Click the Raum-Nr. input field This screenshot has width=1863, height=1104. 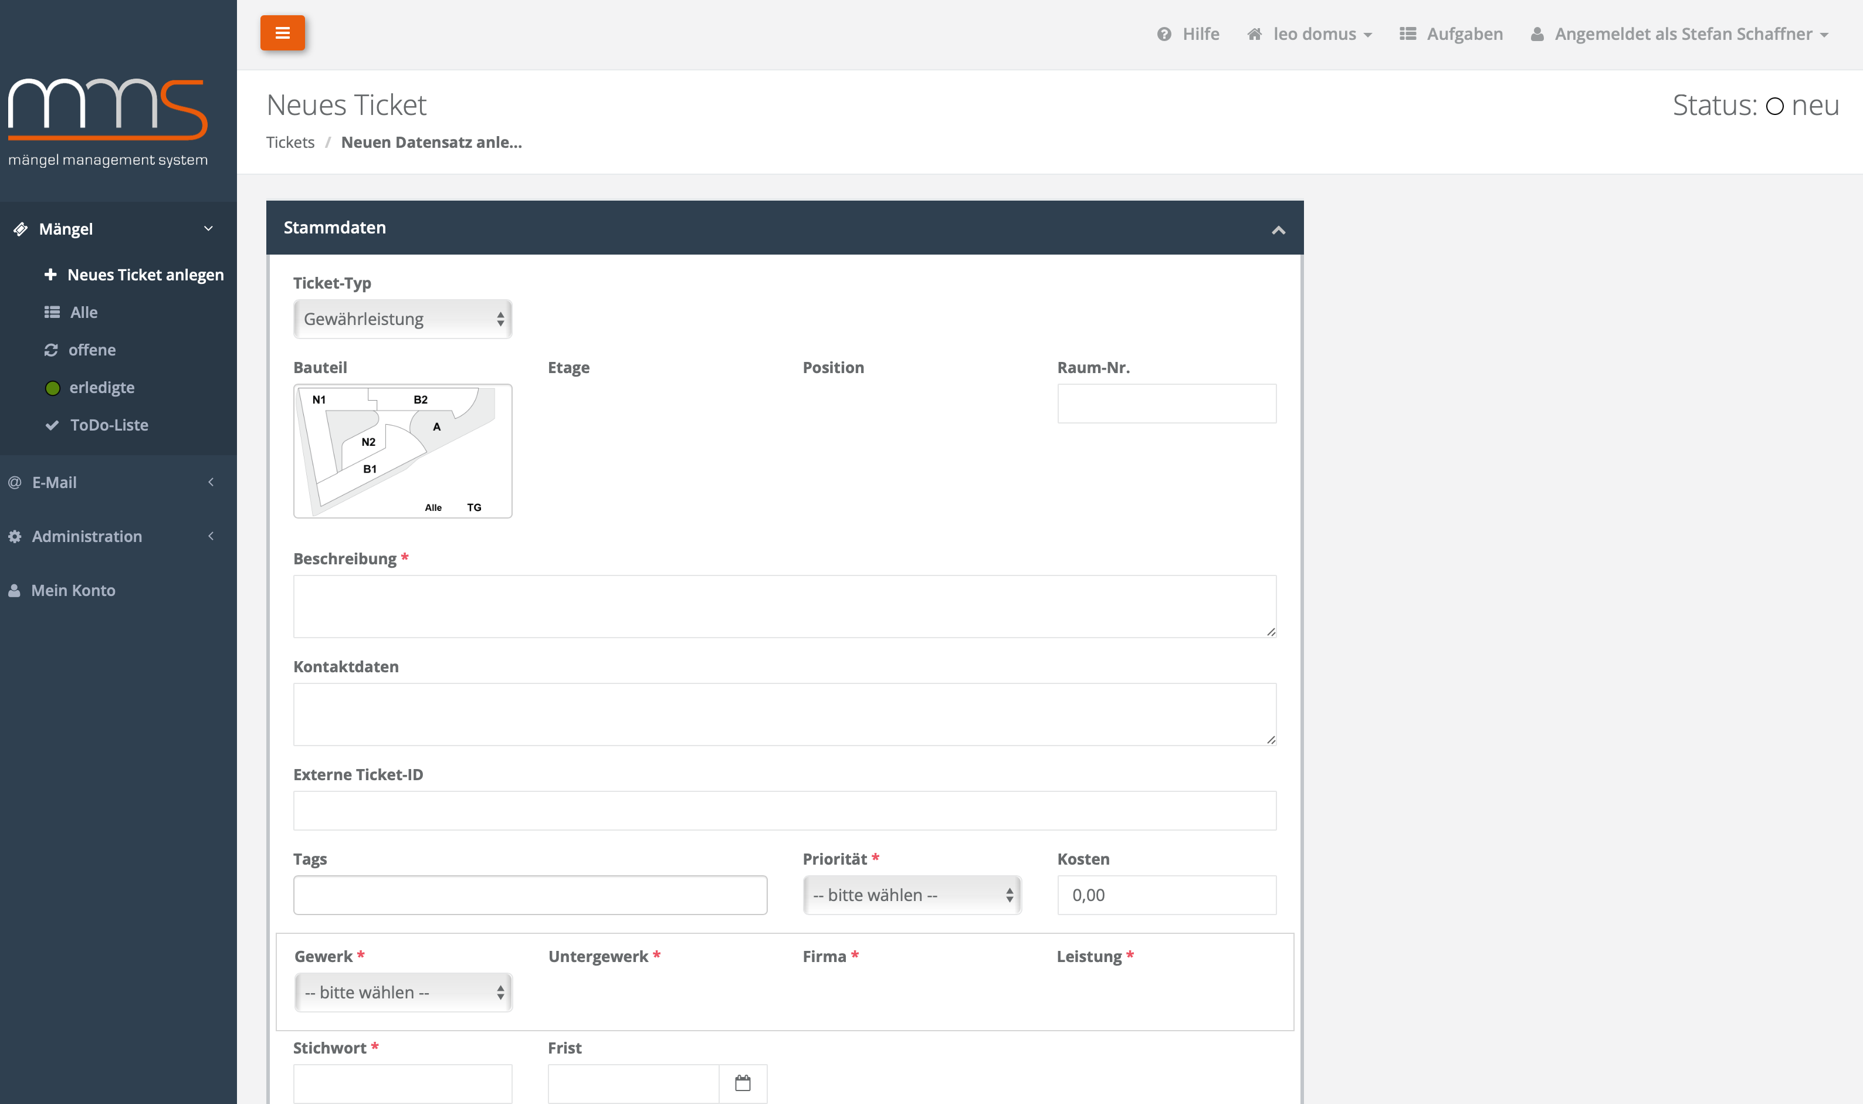1167,403
